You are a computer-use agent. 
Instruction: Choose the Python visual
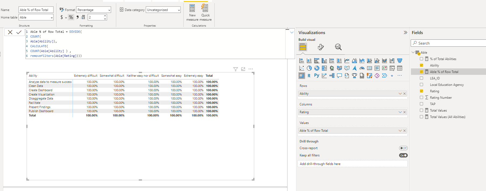click(317, 76)
